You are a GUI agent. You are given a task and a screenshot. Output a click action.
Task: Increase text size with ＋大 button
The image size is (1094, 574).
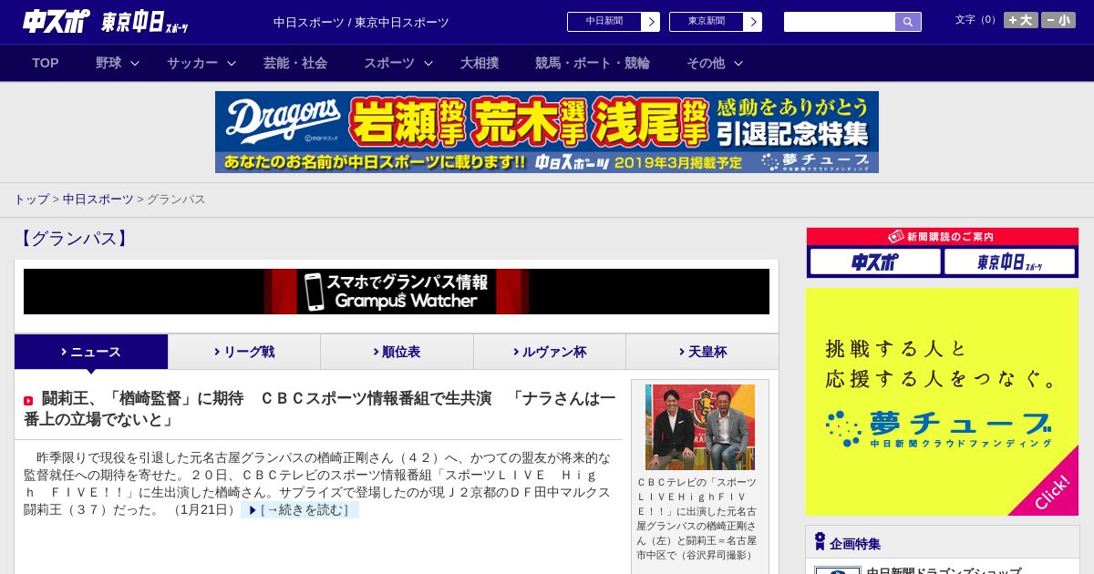click(1021, 20)
